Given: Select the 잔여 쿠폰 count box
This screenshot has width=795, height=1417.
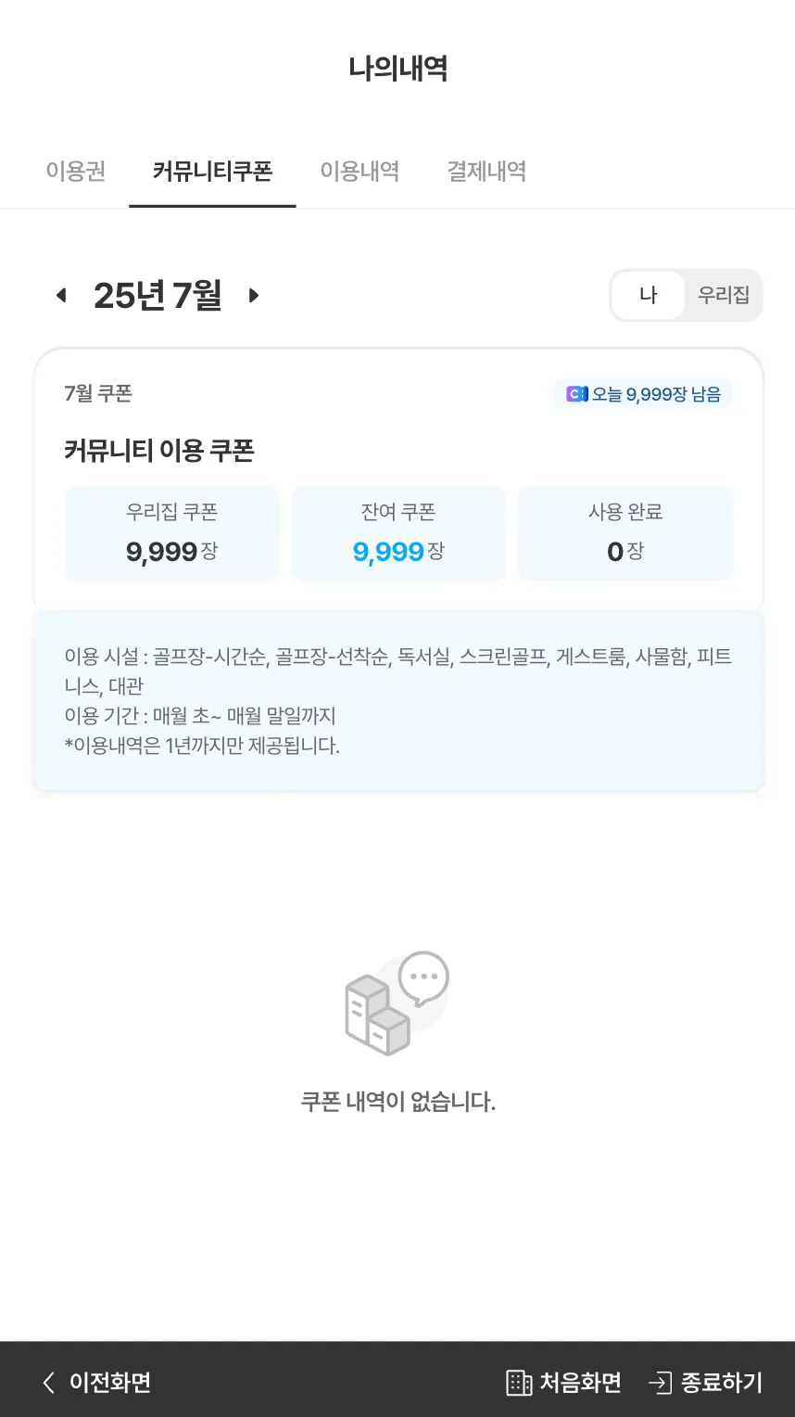Looking at the screenshot, I should (398, 533).
